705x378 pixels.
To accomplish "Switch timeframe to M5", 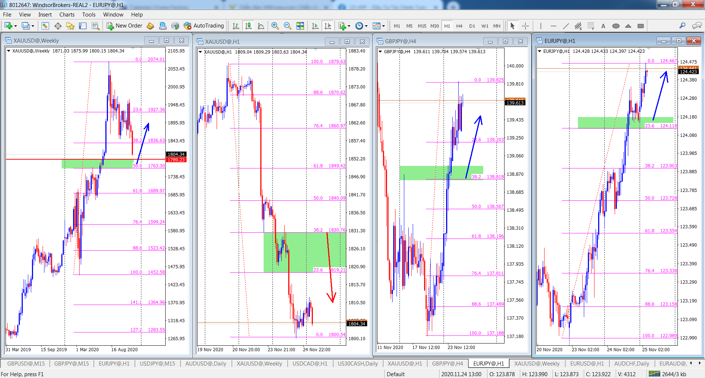I will point(409,26).
